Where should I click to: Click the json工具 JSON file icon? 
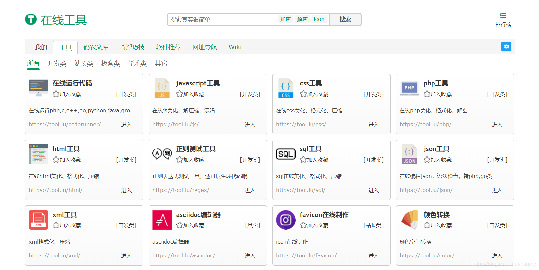point(409,154)
